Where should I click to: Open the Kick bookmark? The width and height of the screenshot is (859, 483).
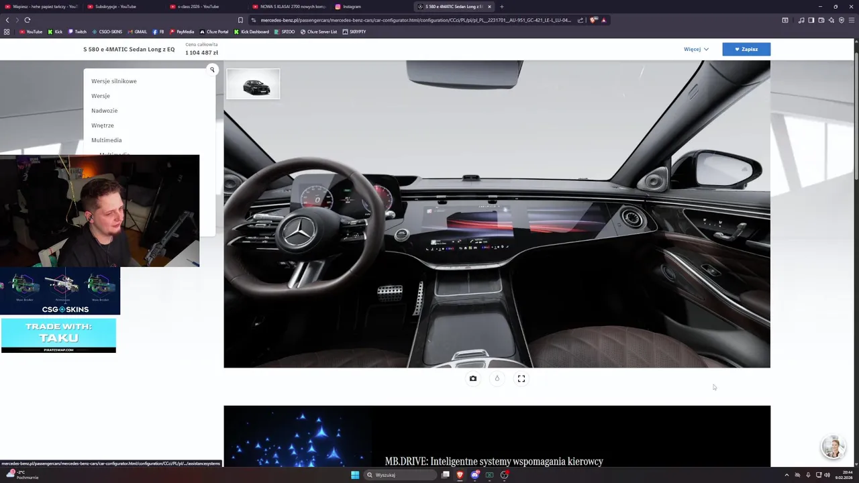click(55, 32)
